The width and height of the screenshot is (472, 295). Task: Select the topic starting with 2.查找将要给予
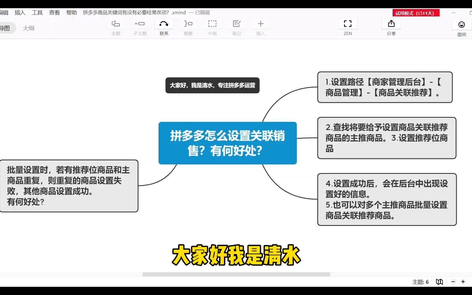[387, 138]
